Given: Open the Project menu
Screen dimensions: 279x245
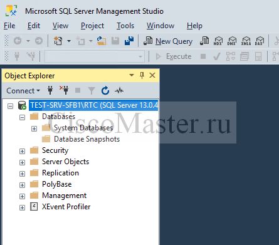Looking at the screenshot, I should click(92, 26).
